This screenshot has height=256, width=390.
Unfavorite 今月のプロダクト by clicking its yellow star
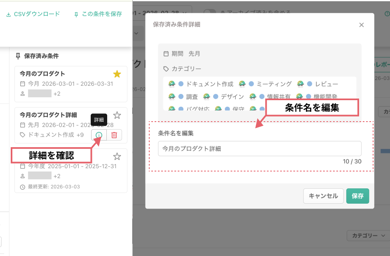[x=117, y=73]
